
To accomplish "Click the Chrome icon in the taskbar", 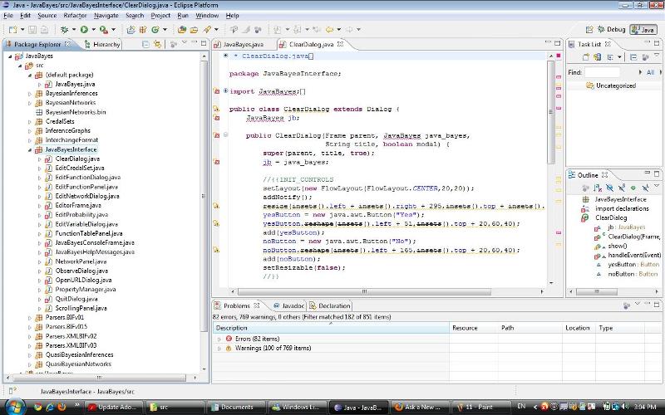I will (x=37, y=407).
